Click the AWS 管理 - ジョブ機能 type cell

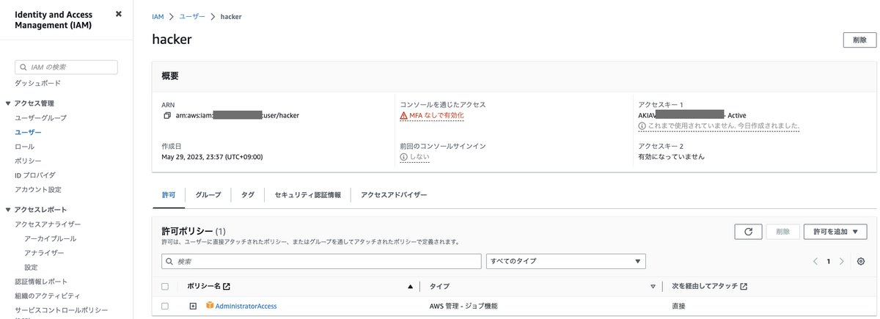tap(463, 306)
